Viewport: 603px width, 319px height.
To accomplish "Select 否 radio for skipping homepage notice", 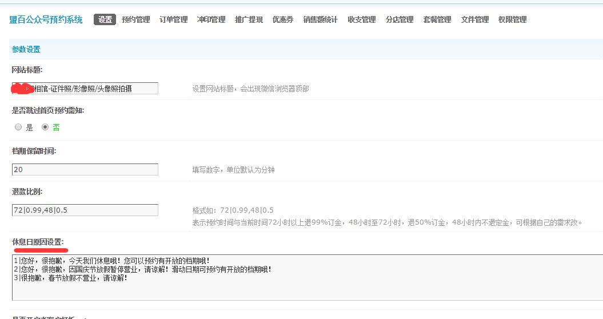I will coord(45,127).
